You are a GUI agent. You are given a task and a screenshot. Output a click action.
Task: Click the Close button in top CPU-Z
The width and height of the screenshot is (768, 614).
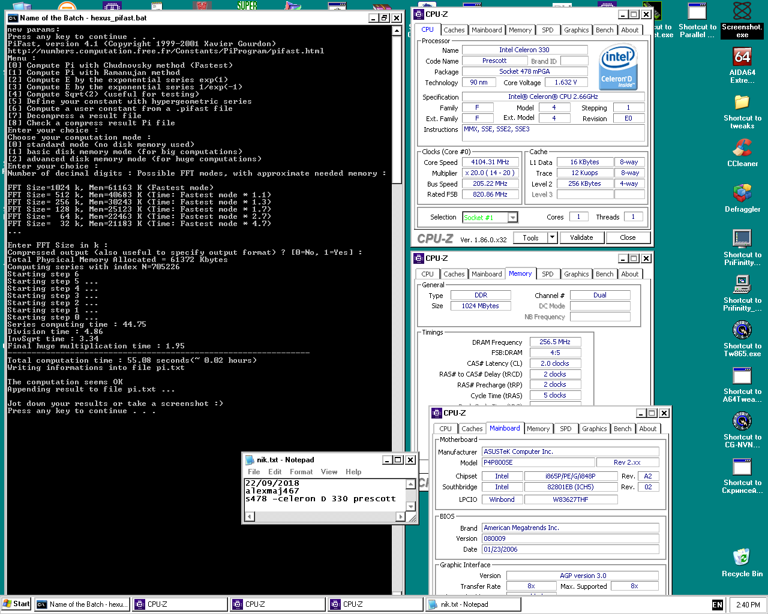(628, 237)
